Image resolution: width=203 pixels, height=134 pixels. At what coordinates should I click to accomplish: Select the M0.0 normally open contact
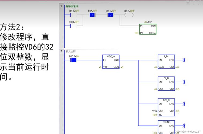[x=74, y=15]
